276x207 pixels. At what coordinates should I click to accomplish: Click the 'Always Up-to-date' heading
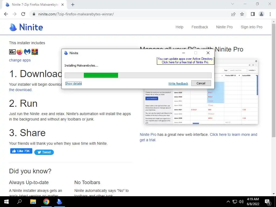click(29, 182)
